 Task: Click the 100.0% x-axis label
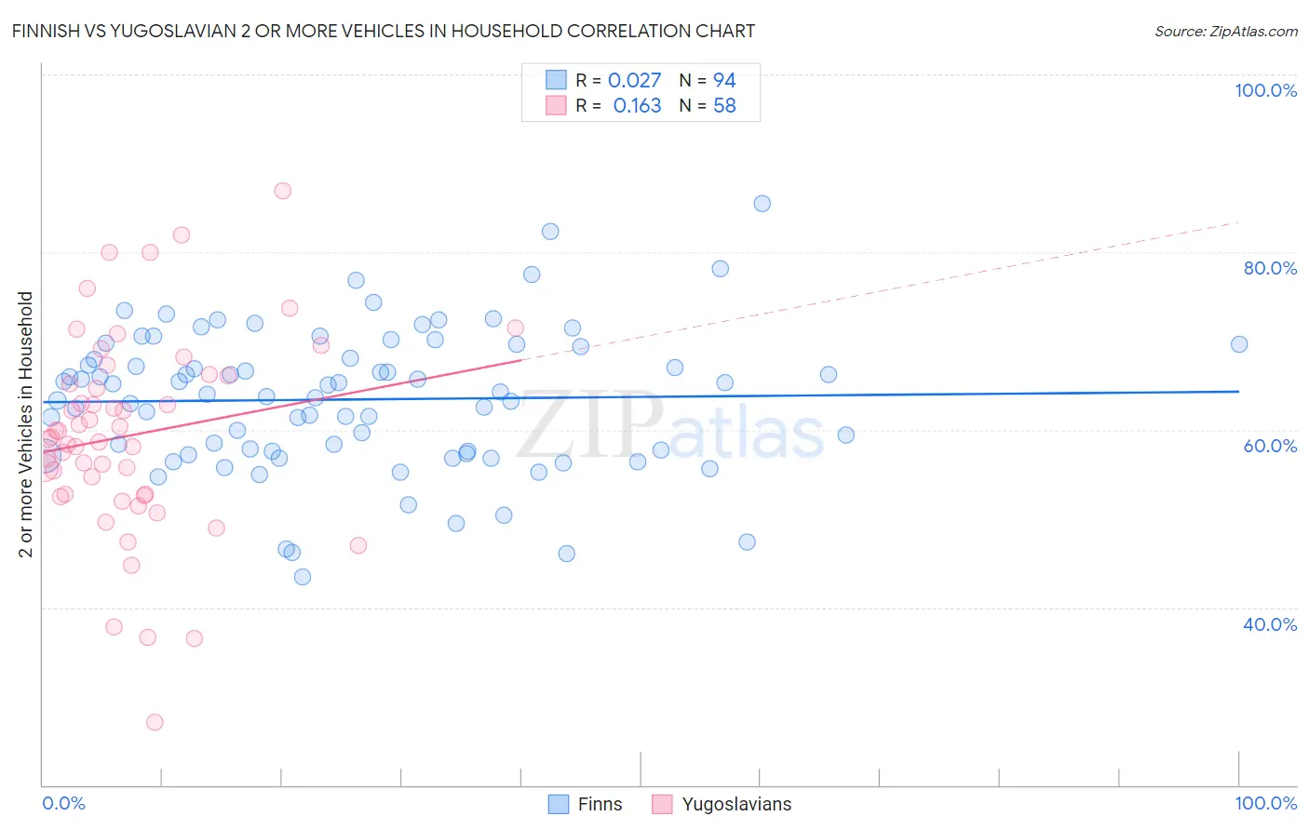pyautogui.click(x=1265, y=803)
